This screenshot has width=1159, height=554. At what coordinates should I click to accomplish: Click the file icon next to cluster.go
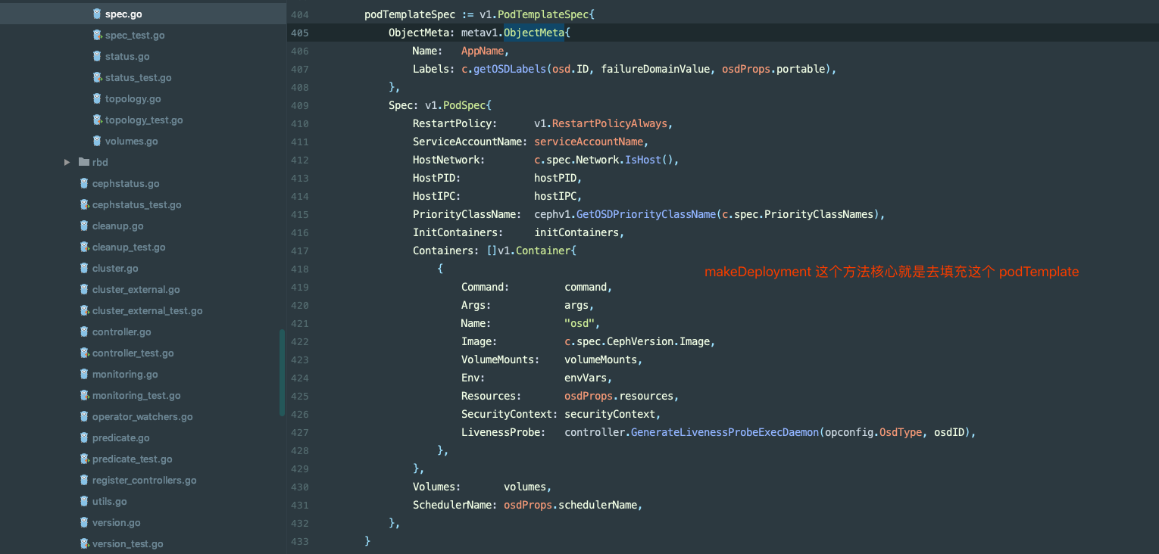(85, 269)
